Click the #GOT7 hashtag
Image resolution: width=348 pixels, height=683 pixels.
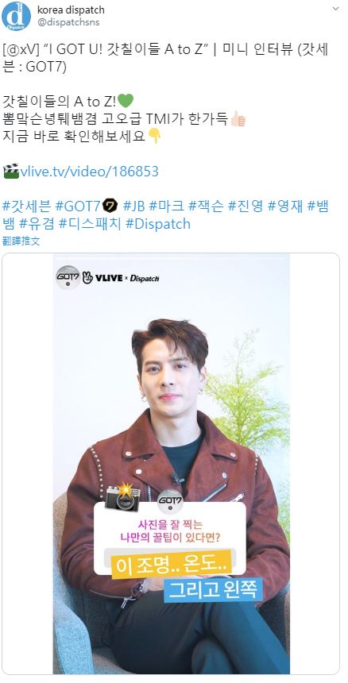[78, 206]
